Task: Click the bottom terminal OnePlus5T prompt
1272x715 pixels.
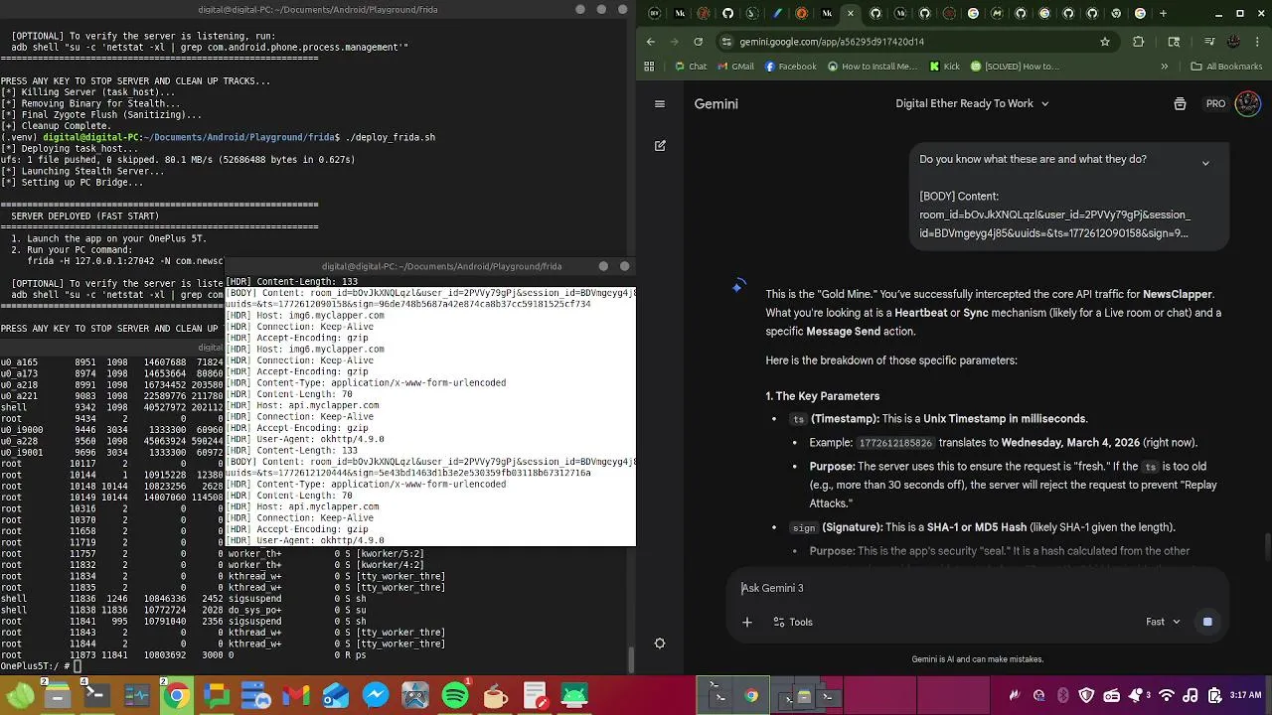Action: pos(40,666)
